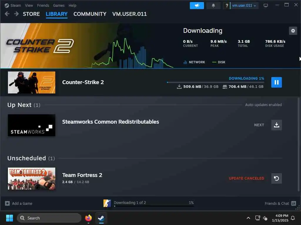Viewport: 301px width, 225px height.
Task: Open the View menu
Action: point(29,5)
